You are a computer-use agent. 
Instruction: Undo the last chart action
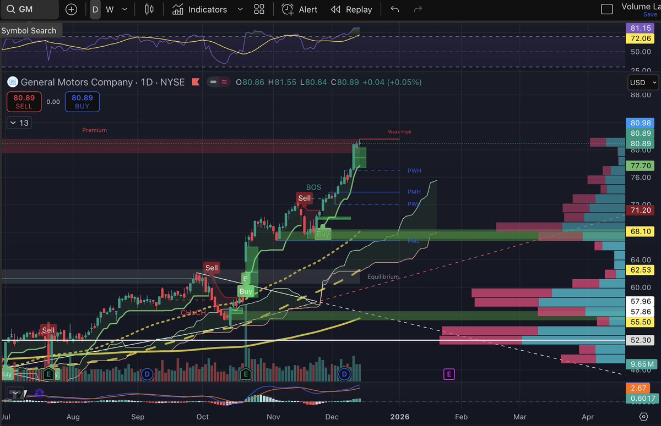[x=394, y=9]
